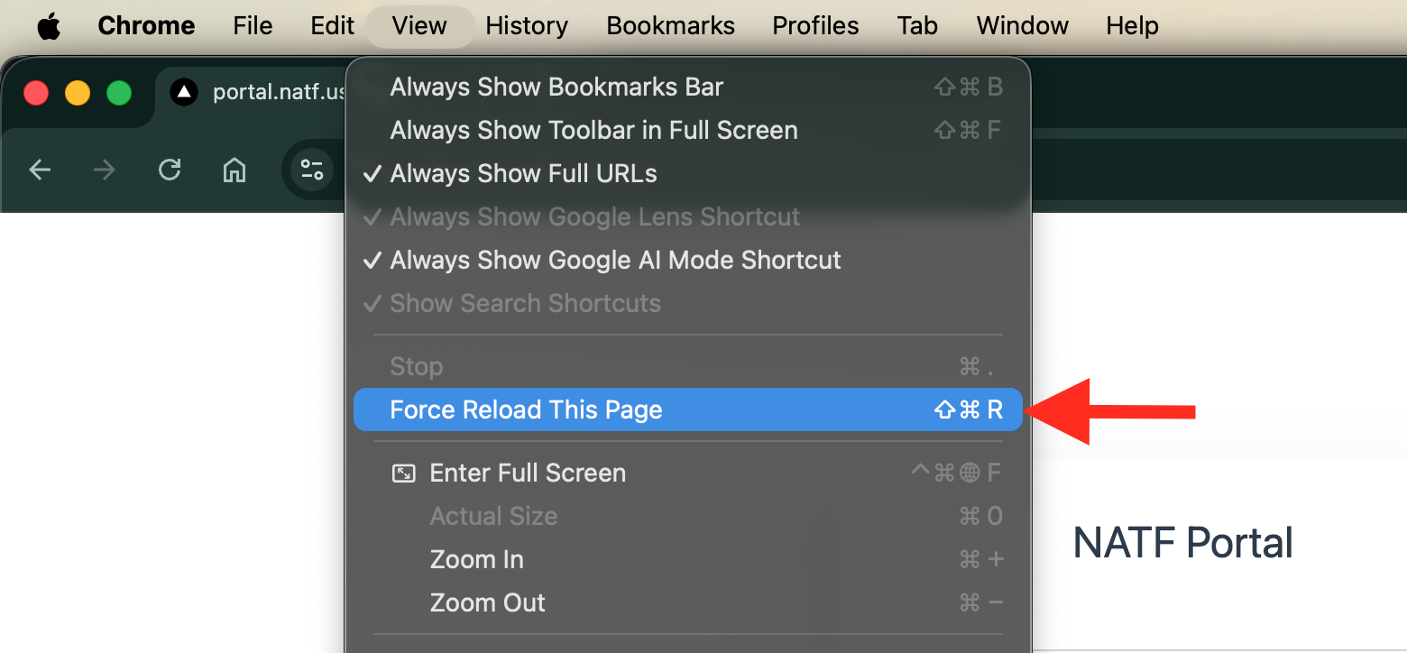Image resolution: width=1407 pixels, height=653 pixels.
Task: Click the Enter Full Screen glyph icon
Action: click(405, 472)
